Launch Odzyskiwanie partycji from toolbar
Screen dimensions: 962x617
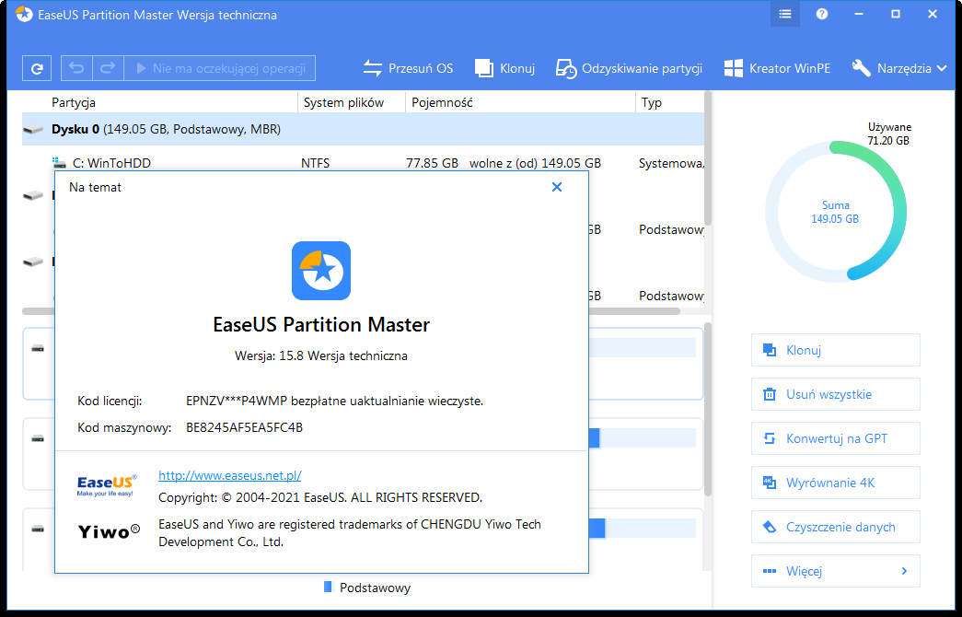(x=629, y=68)
